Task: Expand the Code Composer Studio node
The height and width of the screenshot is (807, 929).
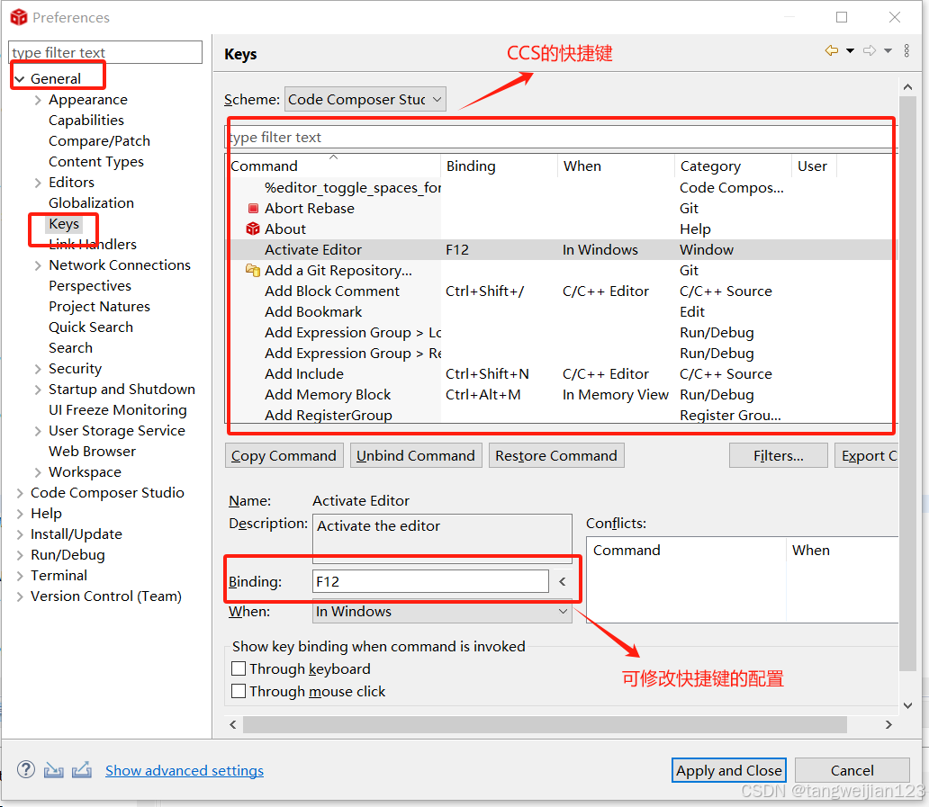Action: click(20, 493)
